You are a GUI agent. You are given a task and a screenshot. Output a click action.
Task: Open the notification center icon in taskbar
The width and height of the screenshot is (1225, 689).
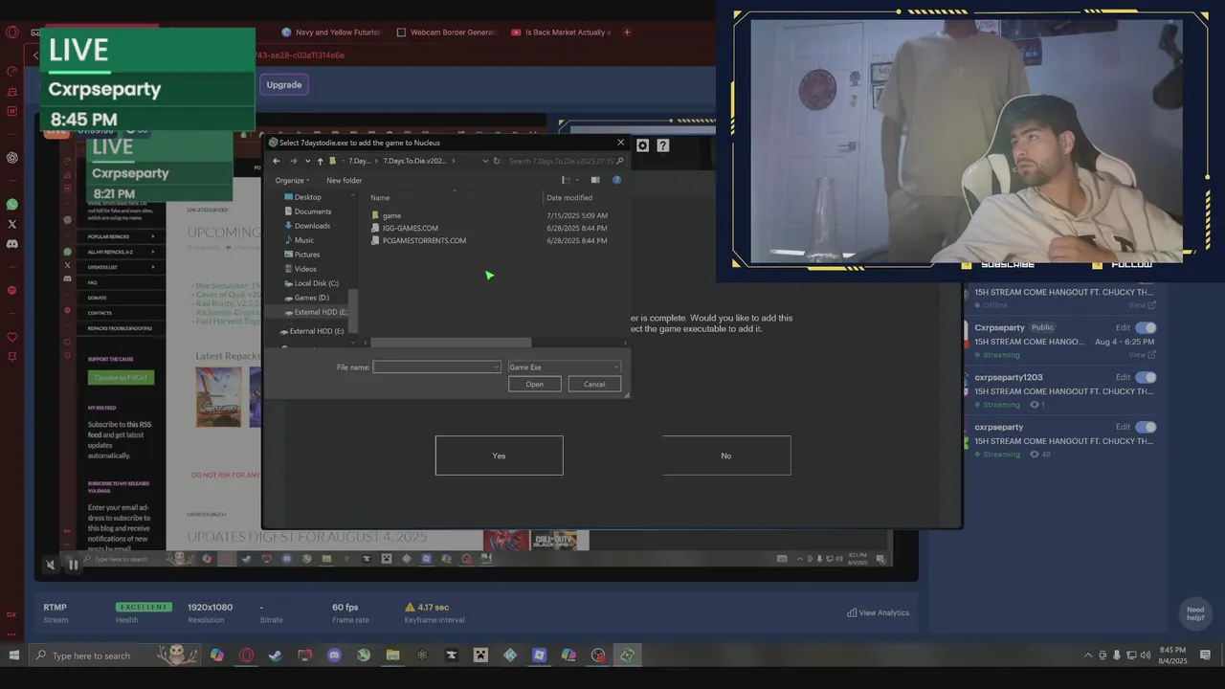[1205, 656]
